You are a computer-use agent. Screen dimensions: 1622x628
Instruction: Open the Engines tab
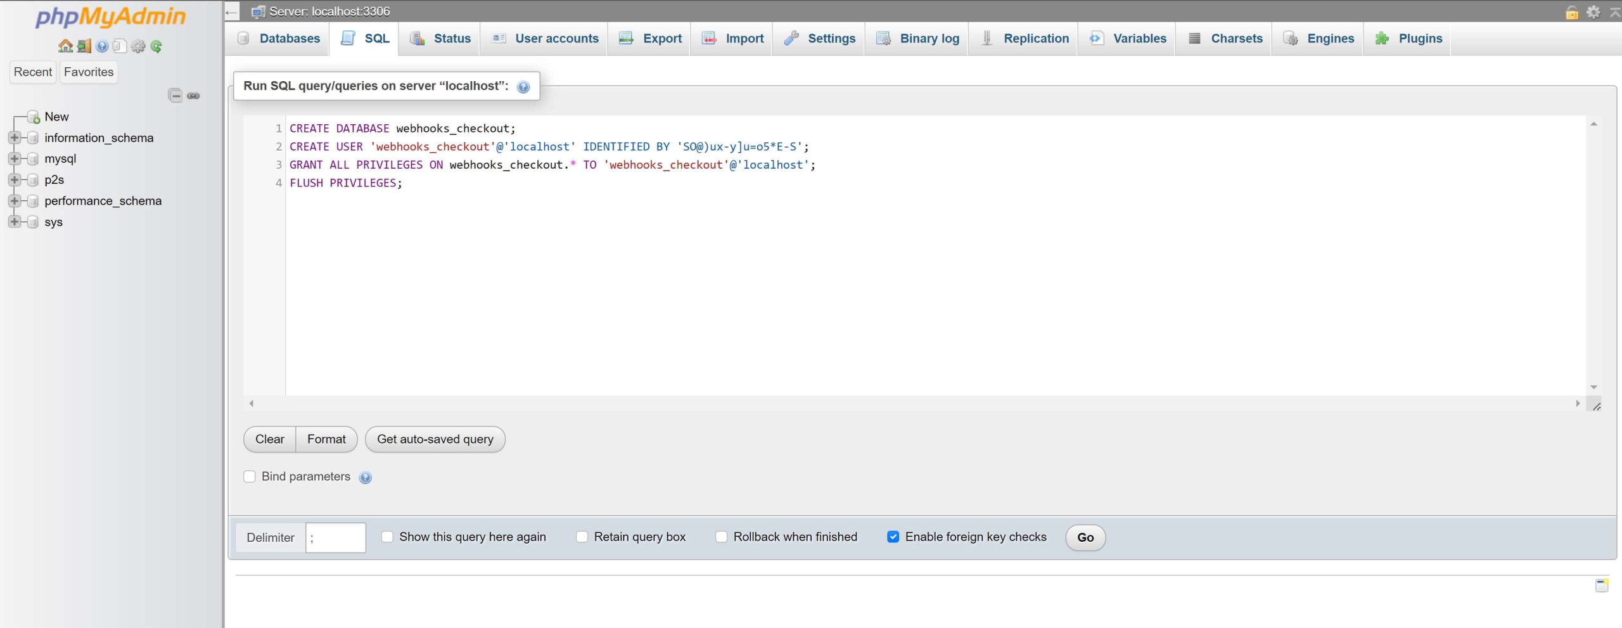pos(1318,39)
